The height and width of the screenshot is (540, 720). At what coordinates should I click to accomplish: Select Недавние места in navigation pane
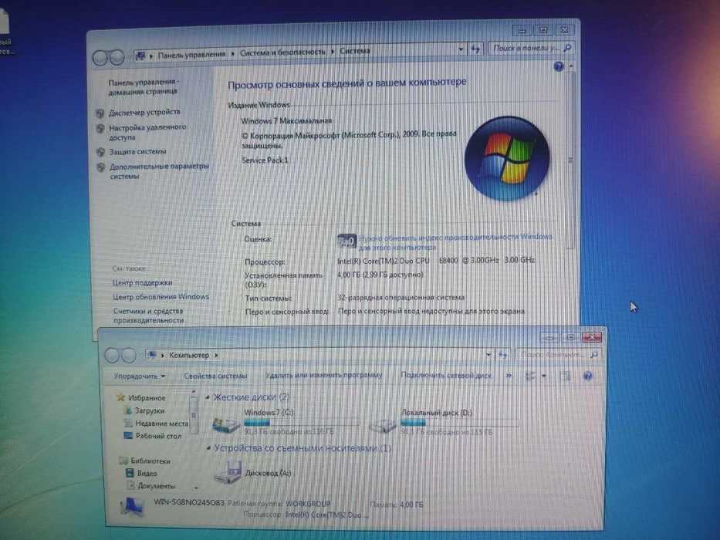[161, 424]
